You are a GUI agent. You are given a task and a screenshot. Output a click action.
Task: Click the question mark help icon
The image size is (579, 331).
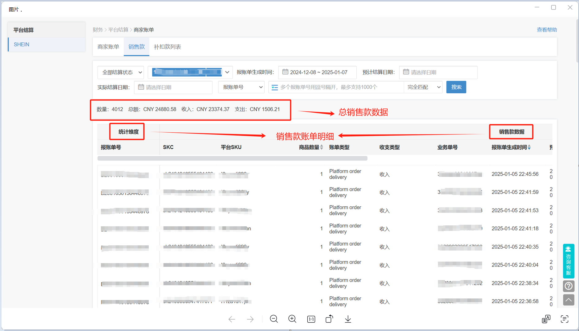pos(569,286)
